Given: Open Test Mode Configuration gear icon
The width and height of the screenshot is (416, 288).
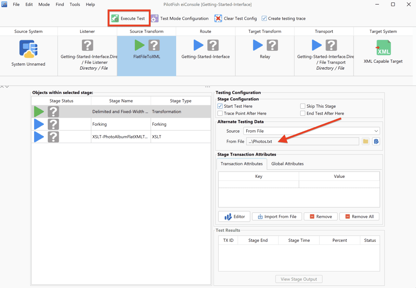Looking at the screenshot, I should (155, 19).
